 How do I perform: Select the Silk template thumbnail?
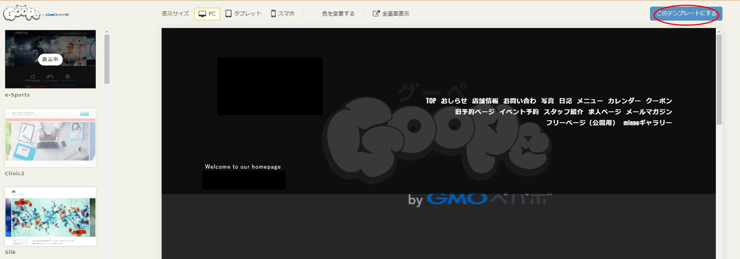pyautogui.click(x=50, y=217)
